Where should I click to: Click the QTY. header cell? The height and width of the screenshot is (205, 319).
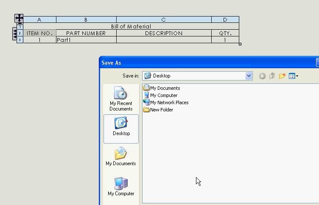[225, 33]
